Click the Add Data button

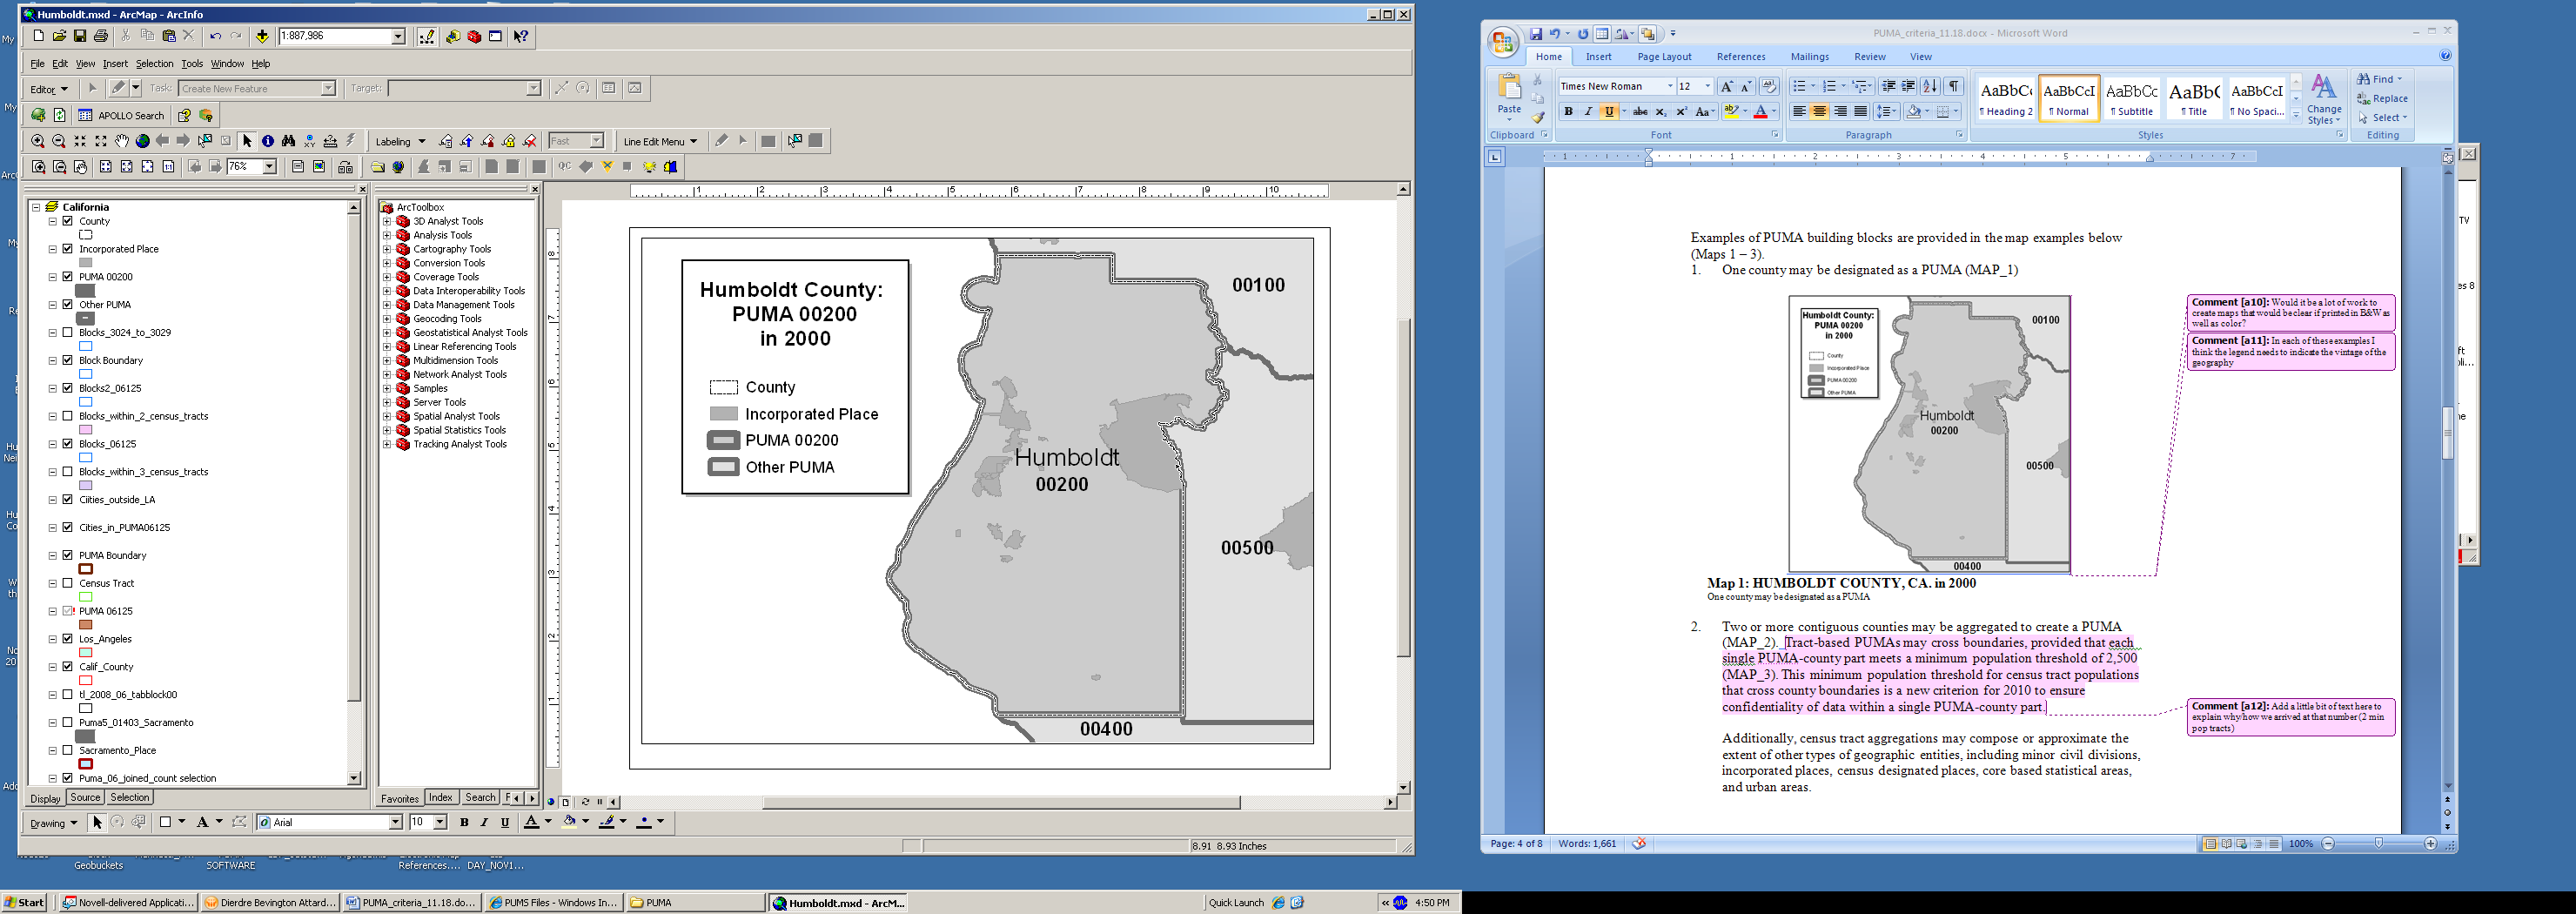point(262,36)
